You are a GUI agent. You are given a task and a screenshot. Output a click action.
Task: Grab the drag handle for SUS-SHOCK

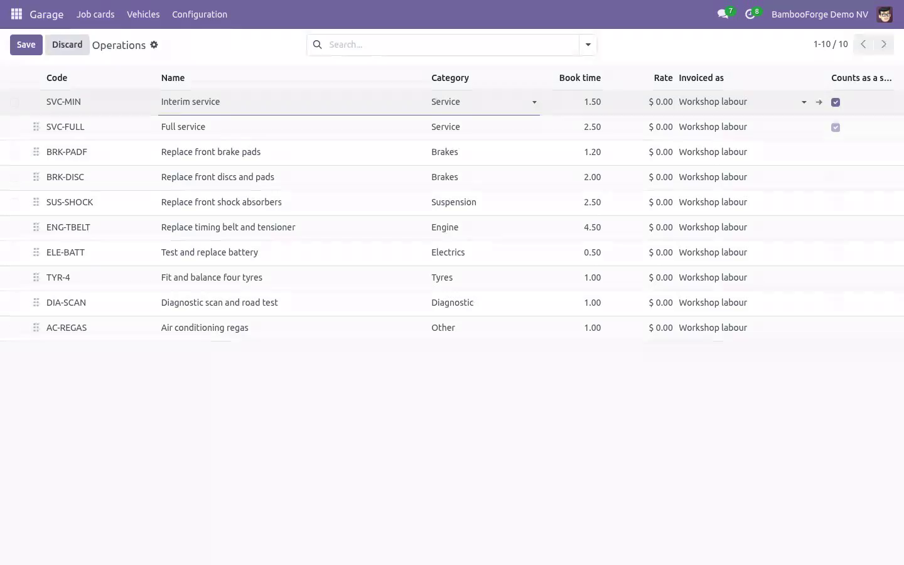(x=36, y=202)
